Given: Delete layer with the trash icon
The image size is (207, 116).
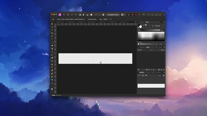Looking at the screenshot, I should (x=164, y=70).
